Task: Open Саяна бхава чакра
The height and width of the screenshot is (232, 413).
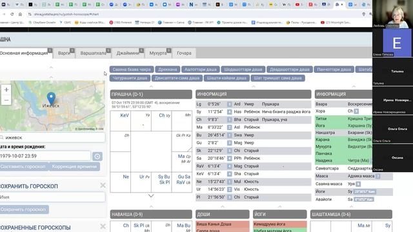Action: pos(132,70)
